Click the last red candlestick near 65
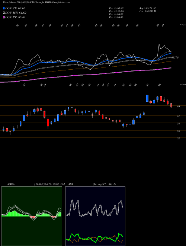The image size is (186, 246). click(x=171, y=105)
